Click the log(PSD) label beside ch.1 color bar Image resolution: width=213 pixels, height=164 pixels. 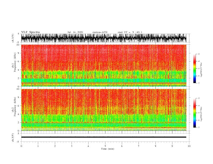pyautogui.click(x=201, y=70)
